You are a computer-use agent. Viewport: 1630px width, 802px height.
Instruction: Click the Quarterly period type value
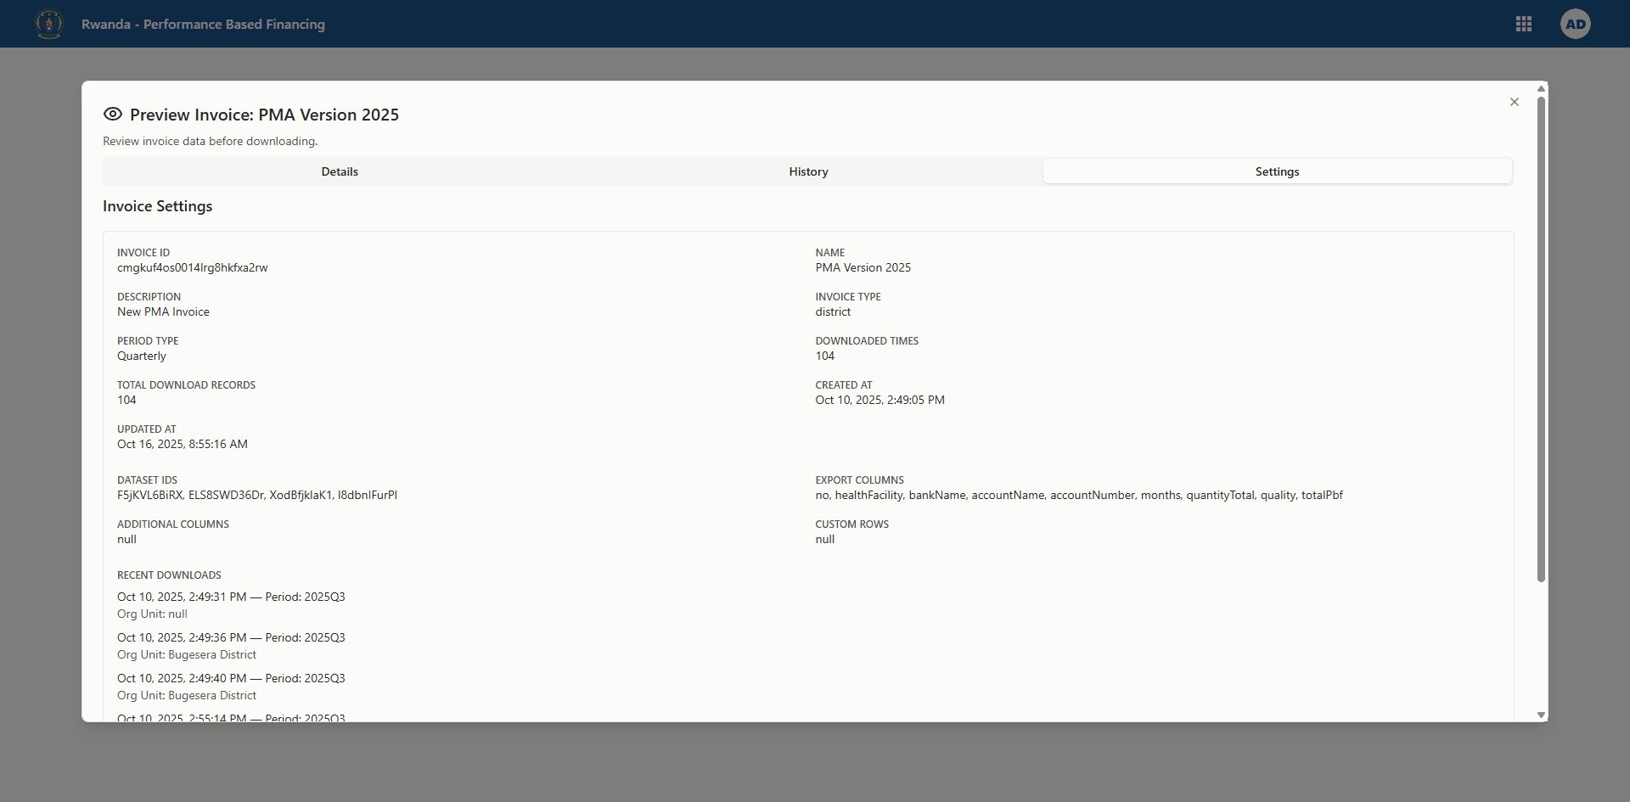[141, 356]
